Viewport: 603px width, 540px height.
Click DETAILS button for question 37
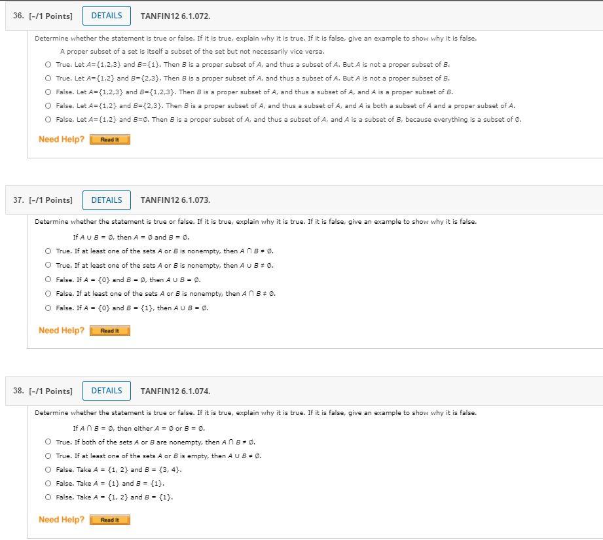click(x=106, y=200)
